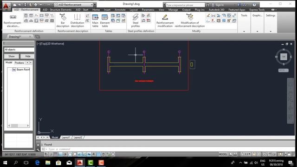Open the Help question mark icon
Viewport: 297px width, 167px height.
pyautogui.click(x=254, y=5)
